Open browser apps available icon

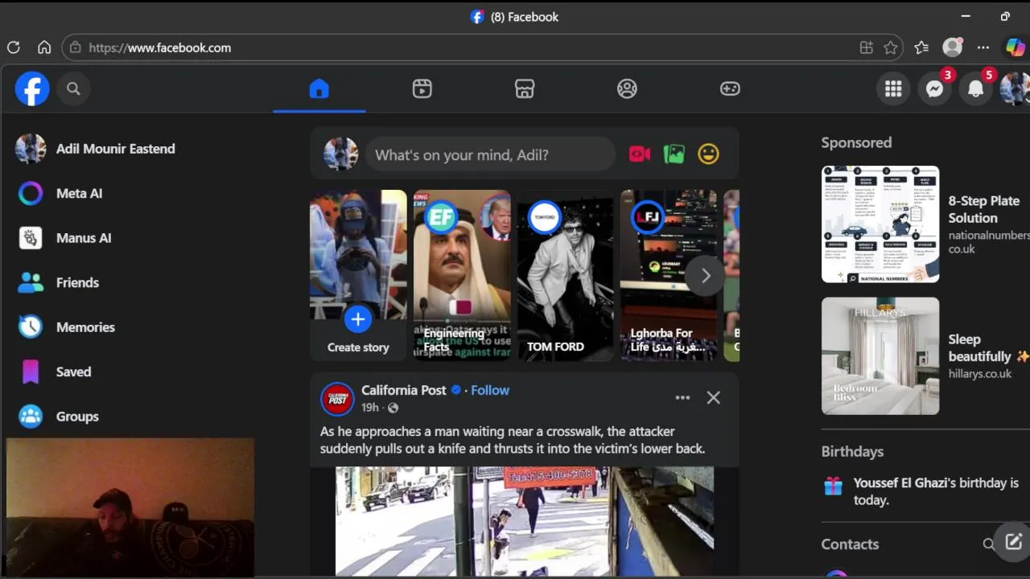(x=867, y=47)
